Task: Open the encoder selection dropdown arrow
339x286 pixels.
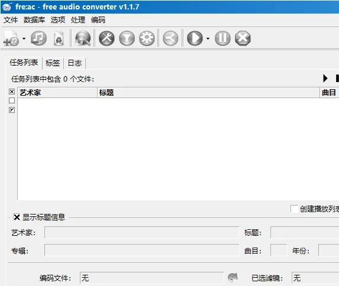Action: (x=208, y=38)
